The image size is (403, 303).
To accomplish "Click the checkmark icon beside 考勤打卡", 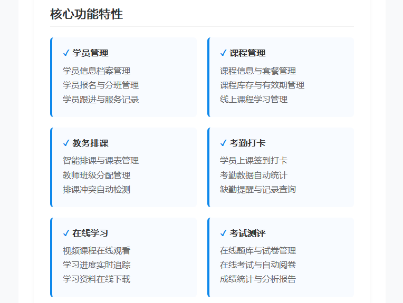I will [223, 143].
